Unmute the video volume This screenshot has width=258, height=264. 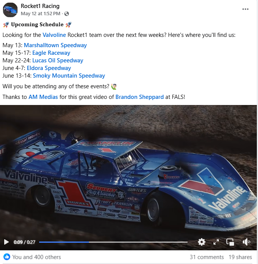[246, 242]
